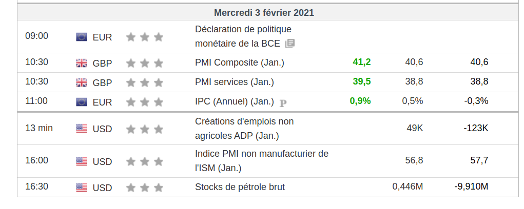The height and width of the screenshot is (209, 524).
Task: Click the speech document icon beside BCE declaration
Action: pos(290,44)
